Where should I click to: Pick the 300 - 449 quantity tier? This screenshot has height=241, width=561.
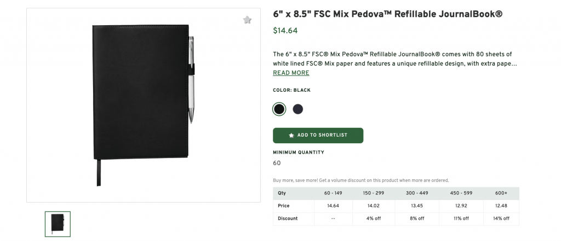pyautogui.click(x=417, y=193)
